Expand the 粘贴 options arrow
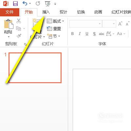Viewport: 131px width, 131px height. pyautogui.click(x=9, y=37)
